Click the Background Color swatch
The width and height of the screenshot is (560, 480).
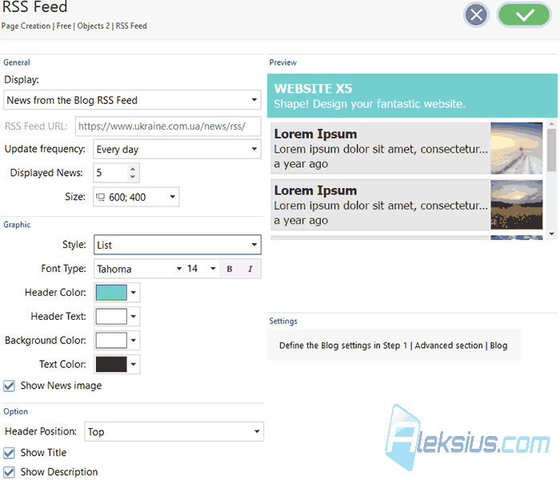tap(111, 340)
